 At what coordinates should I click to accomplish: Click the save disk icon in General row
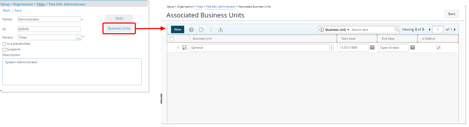(184, 47)
